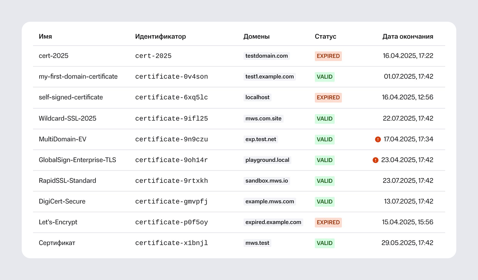Image resolution: width=478 pixels, height=280 pixels.
Task: Click EXPIRED status badge for Let's-Encrypt
Action: 328,222
